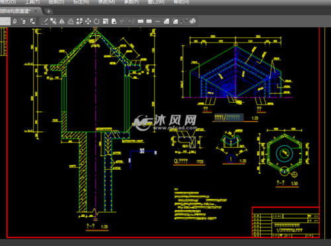
Task: Click the title block table bottom right
Action: click(286, 222)
